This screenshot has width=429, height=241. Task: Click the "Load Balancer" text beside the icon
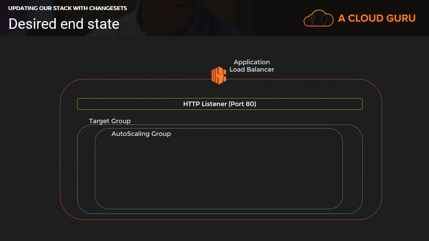tap(252, 70)
